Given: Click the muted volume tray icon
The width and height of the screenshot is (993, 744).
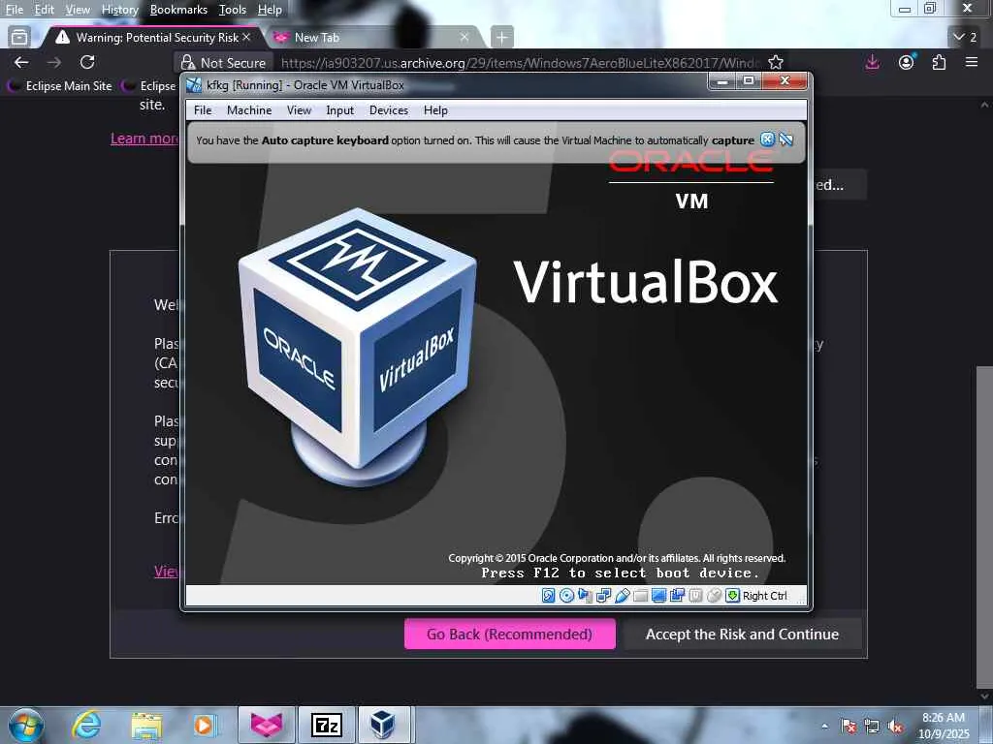Looking at the screenshot, I should tap(895, 727).
